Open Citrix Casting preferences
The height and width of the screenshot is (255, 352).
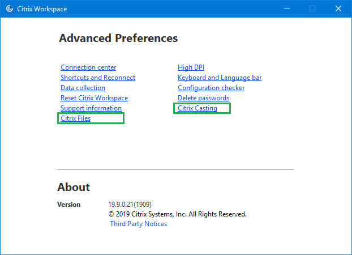click(x=198, y=108)
